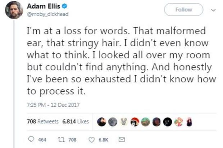The height and width of the screenshot is (148, 223).
Task: Open the gray moon liker avatar
Action: point(113,122)
